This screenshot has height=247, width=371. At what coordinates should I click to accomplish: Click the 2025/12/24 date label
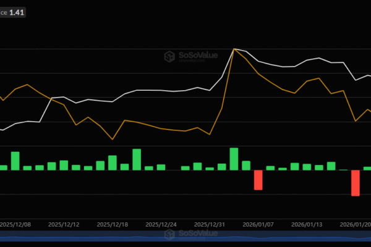161,225
